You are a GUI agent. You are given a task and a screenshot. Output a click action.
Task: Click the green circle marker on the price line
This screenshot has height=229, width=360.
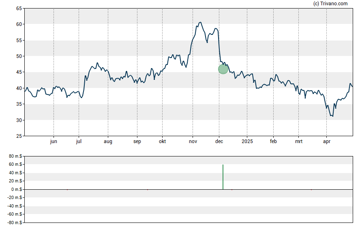tap(223, 69)
